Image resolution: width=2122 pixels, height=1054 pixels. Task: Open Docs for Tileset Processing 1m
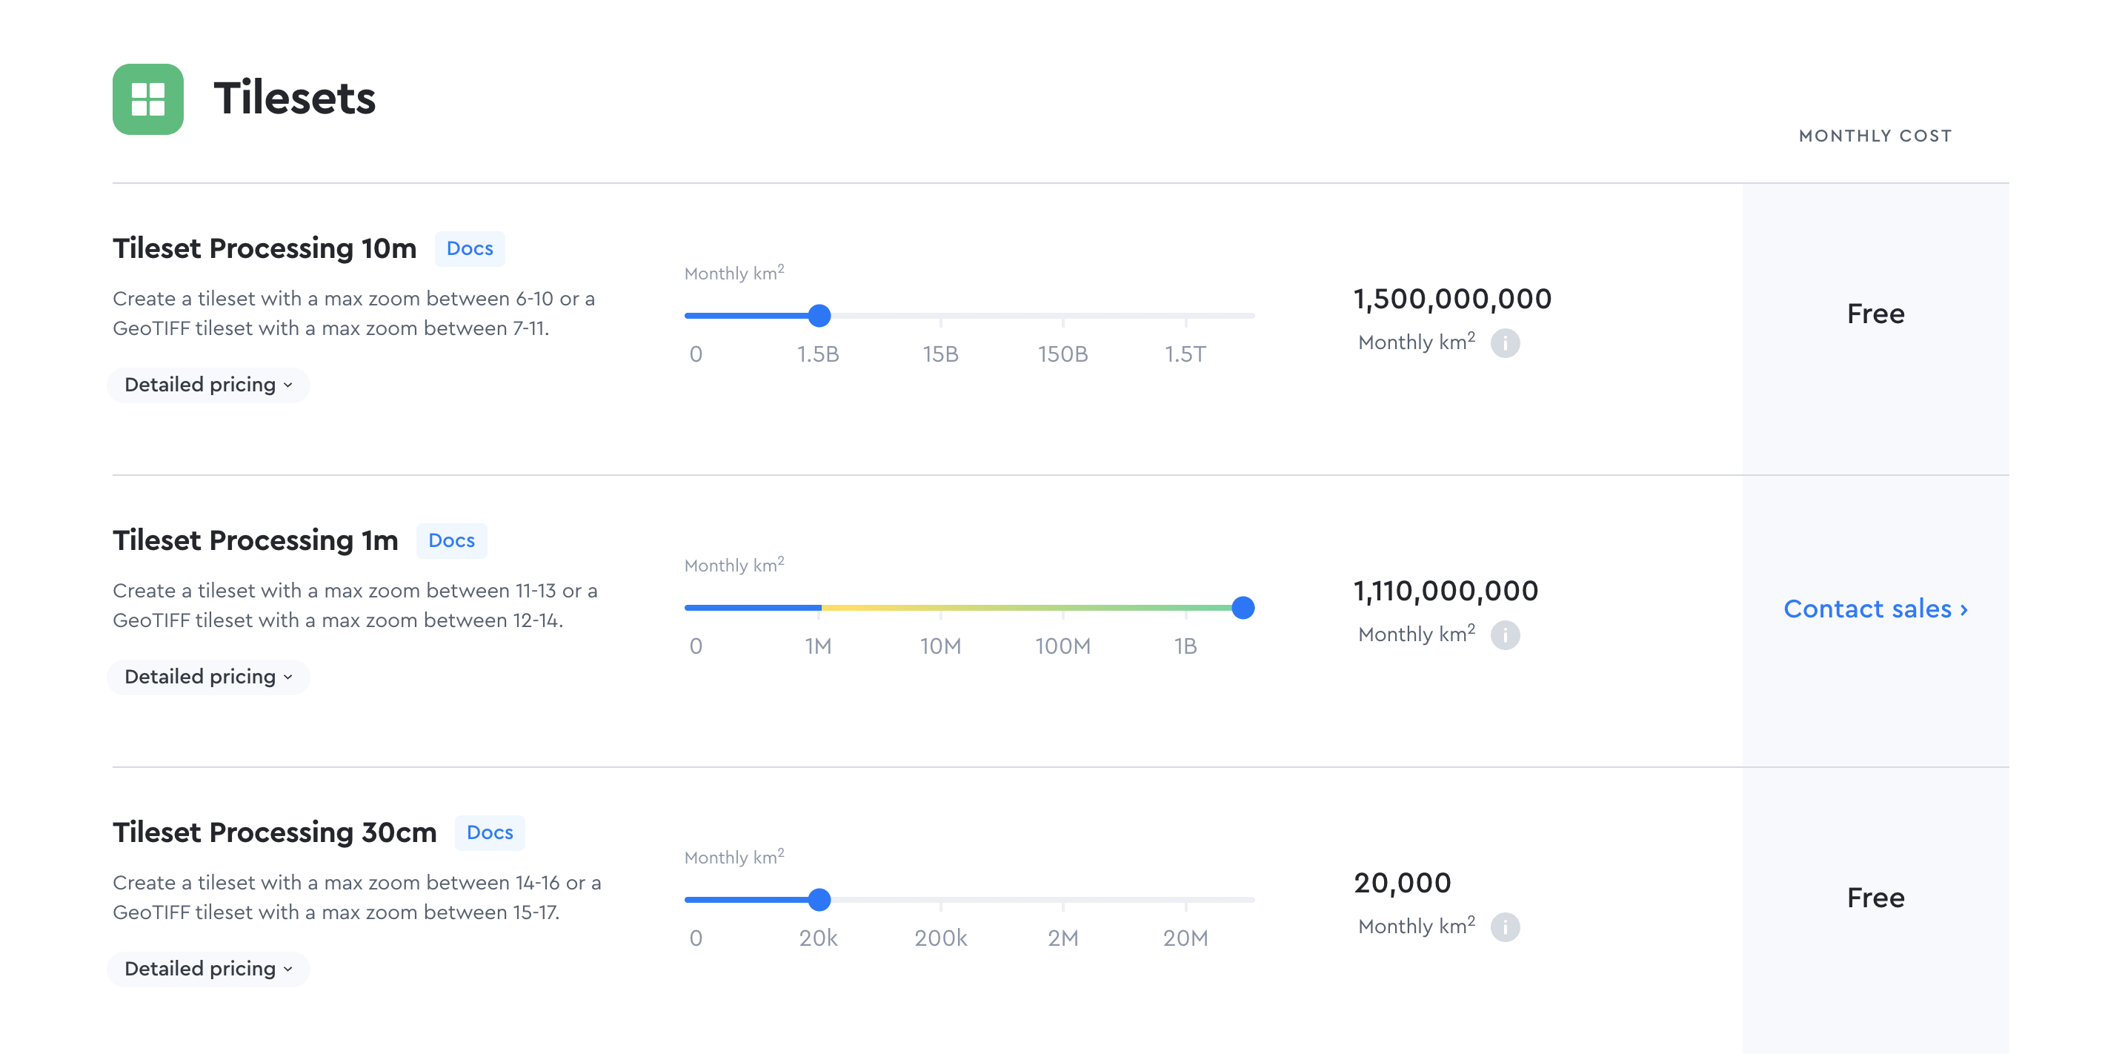pyautogui.click(x=451, y=540)
